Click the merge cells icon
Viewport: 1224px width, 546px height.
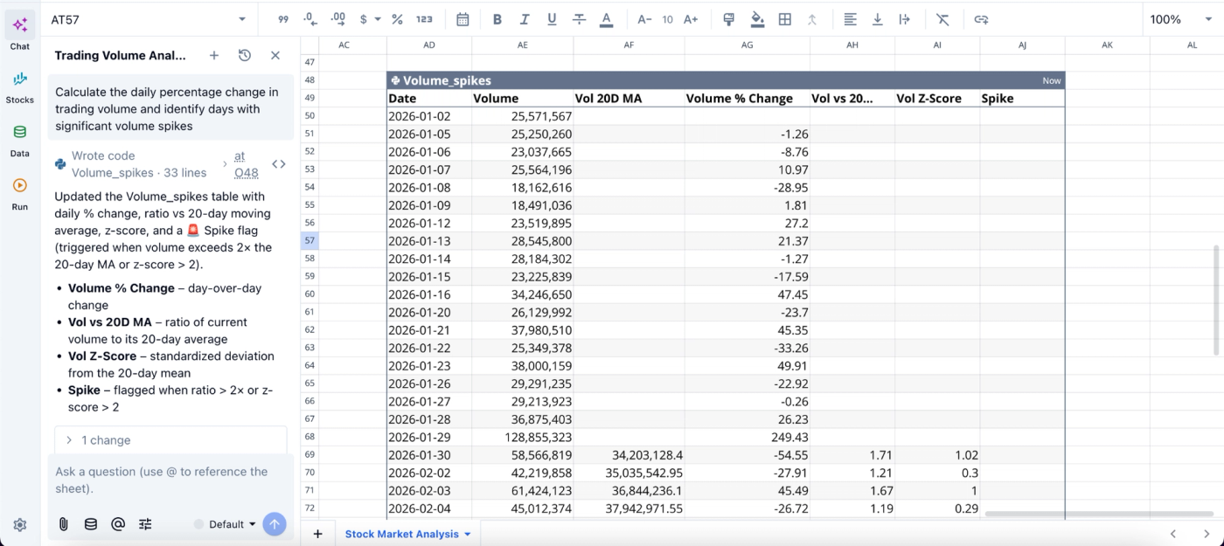812,19
